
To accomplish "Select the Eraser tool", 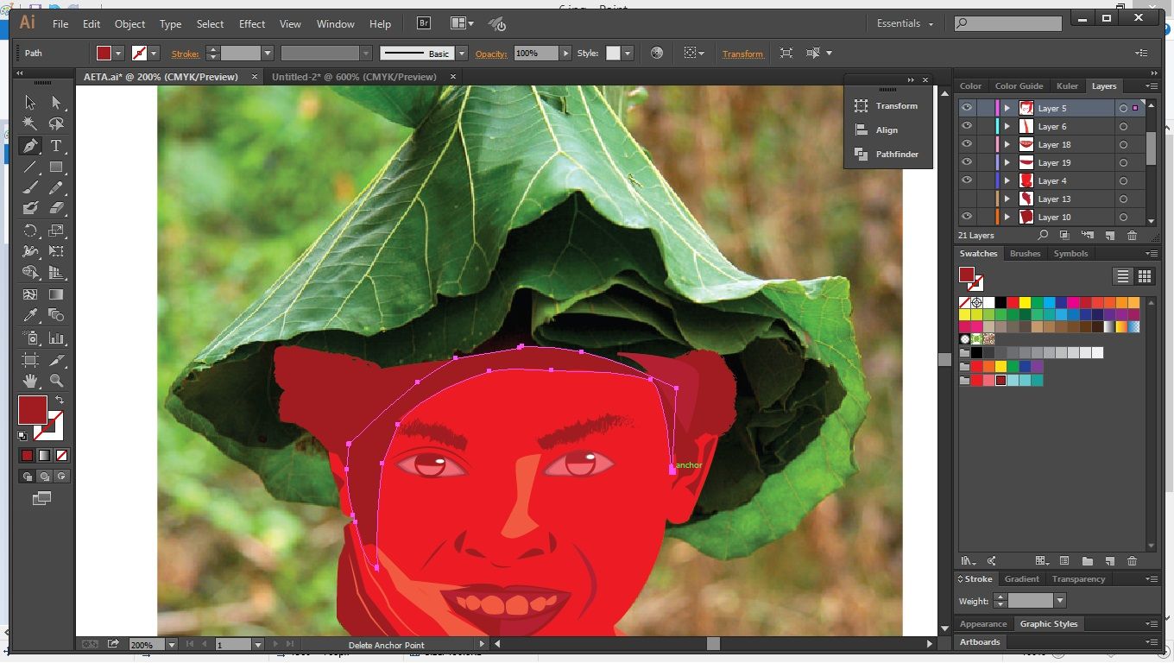I will (x=56, y=208).
